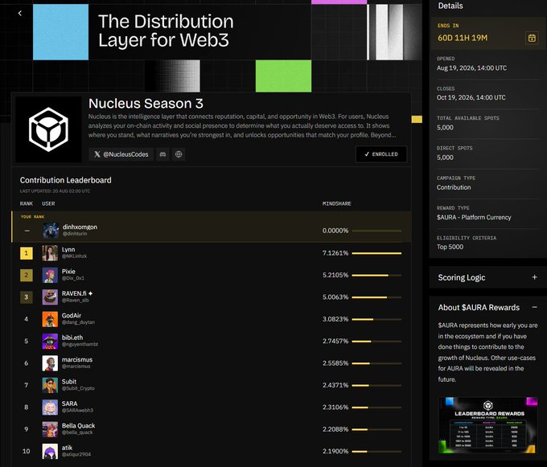Click Lynn's avatar
Image resolution: width=547 pixels, height=467 pixels.
coord(50,253)
